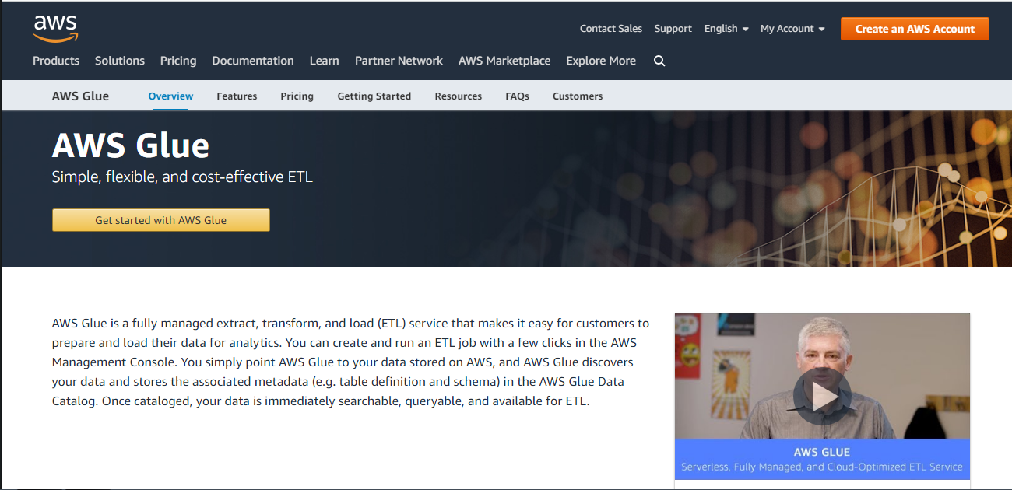Click the AWS logo
Viewport: 1012px width, 490px height.
(55, 29)
